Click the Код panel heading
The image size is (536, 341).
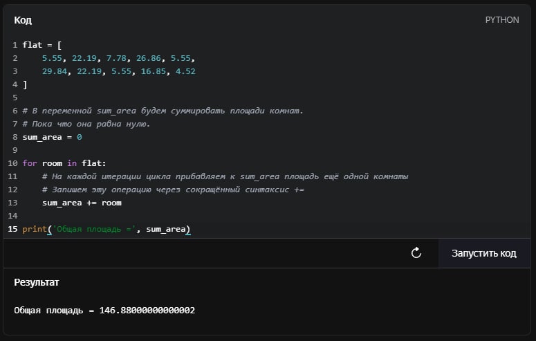pyautogui.click(x=23, y=20)
